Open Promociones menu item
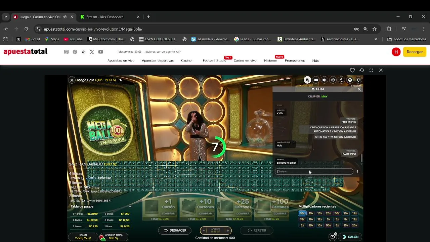The height and width of the screenshot is (242, 430). [295, 61]
